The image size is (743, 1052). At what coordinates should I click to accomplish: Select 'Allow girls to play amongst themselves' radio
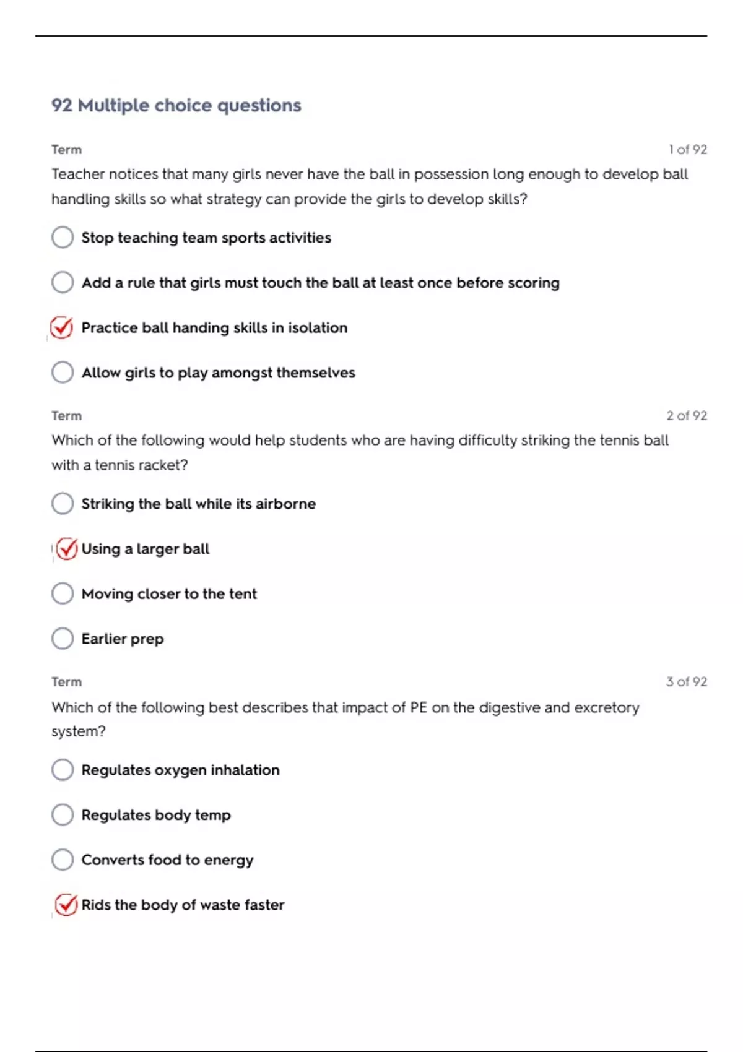[63, 373]
